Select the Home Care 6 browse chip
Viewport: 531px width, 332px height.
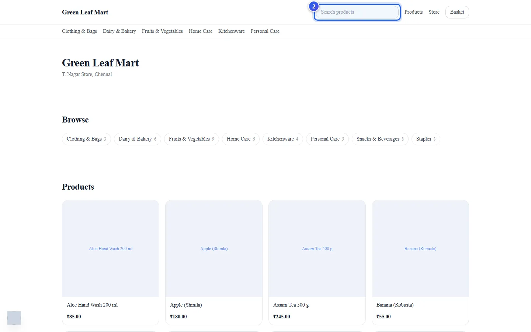pyautogui.click(x=241, y=139)
